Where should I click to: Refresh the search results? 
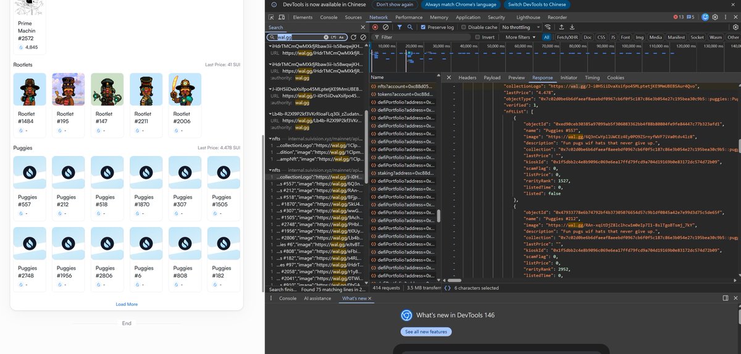point(354,37)
